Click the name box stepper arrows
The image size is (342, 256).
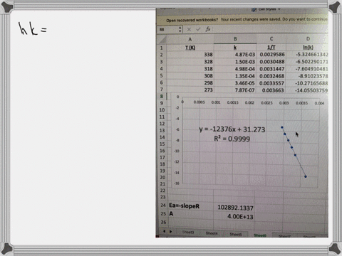[x=180, y=29]
